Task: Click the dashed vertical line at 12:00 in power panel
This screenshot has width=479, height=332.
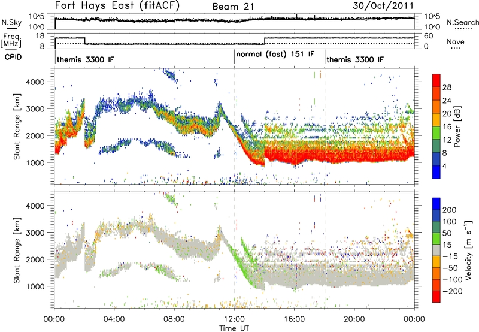Action: [234, 126]
